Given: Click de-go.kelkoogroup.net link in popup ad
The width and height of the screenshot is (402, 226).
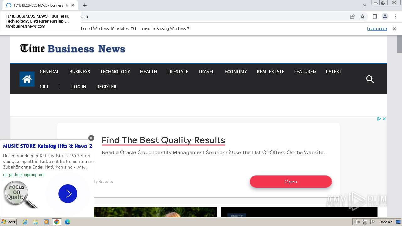Looking at the screenshot, I should (24, 175).
